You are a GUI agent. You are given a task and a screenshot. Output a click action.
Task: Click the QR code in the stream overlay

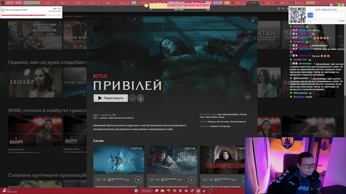(297, 15)
